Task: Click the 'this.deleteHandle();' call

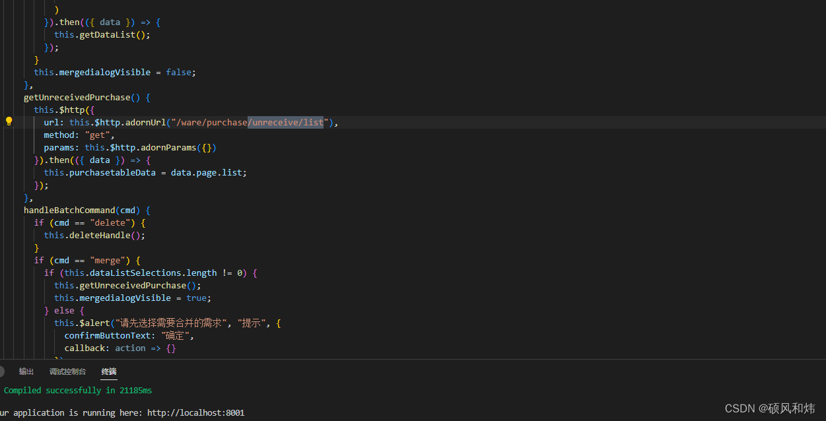Action: 94,236
